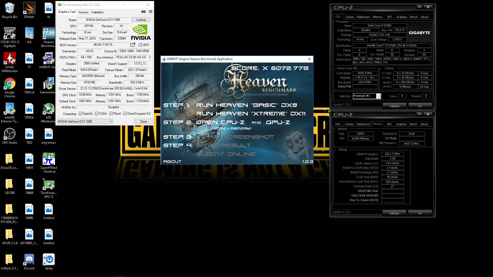This screenshot has height=277, width=493.
Task: Open the GPU-Z hamburger menu icon
Action: pos(150,12)
